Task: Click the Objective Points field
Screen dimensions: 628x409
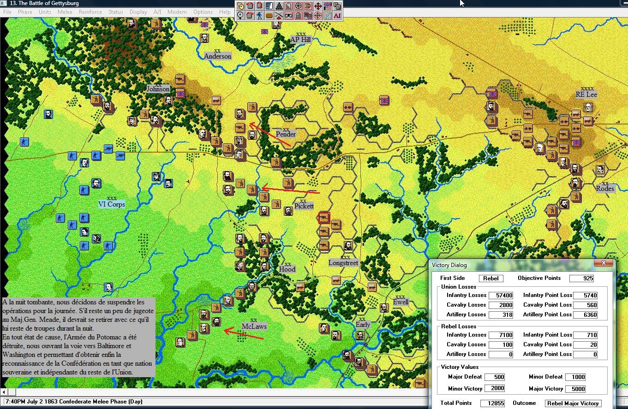Action: [581, 279]
